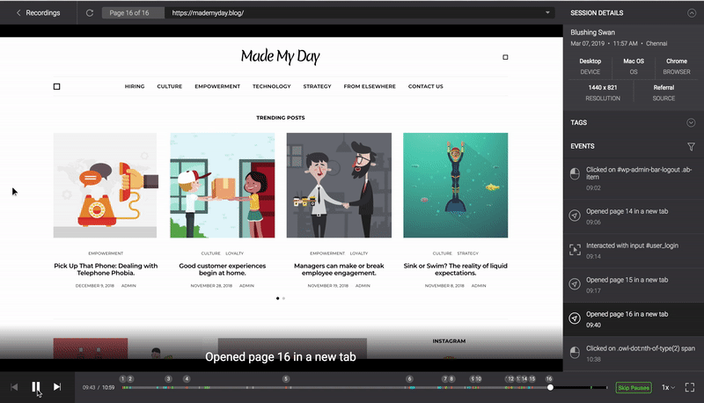Image resolution: width=704 pixels, height=403 pixels.
Task: Select the first carousel dot
Action: point(277,298)
